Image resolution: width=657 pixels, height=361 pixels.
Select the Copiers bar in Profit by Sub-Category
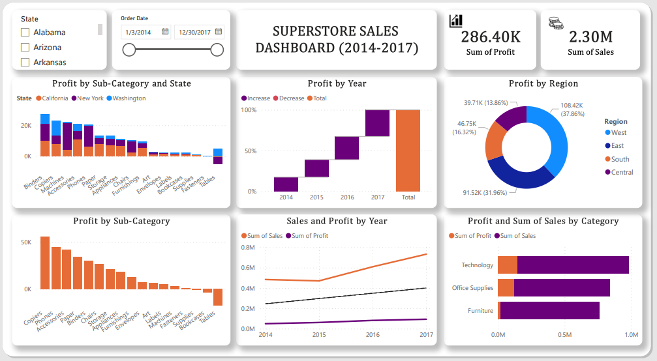45,263
